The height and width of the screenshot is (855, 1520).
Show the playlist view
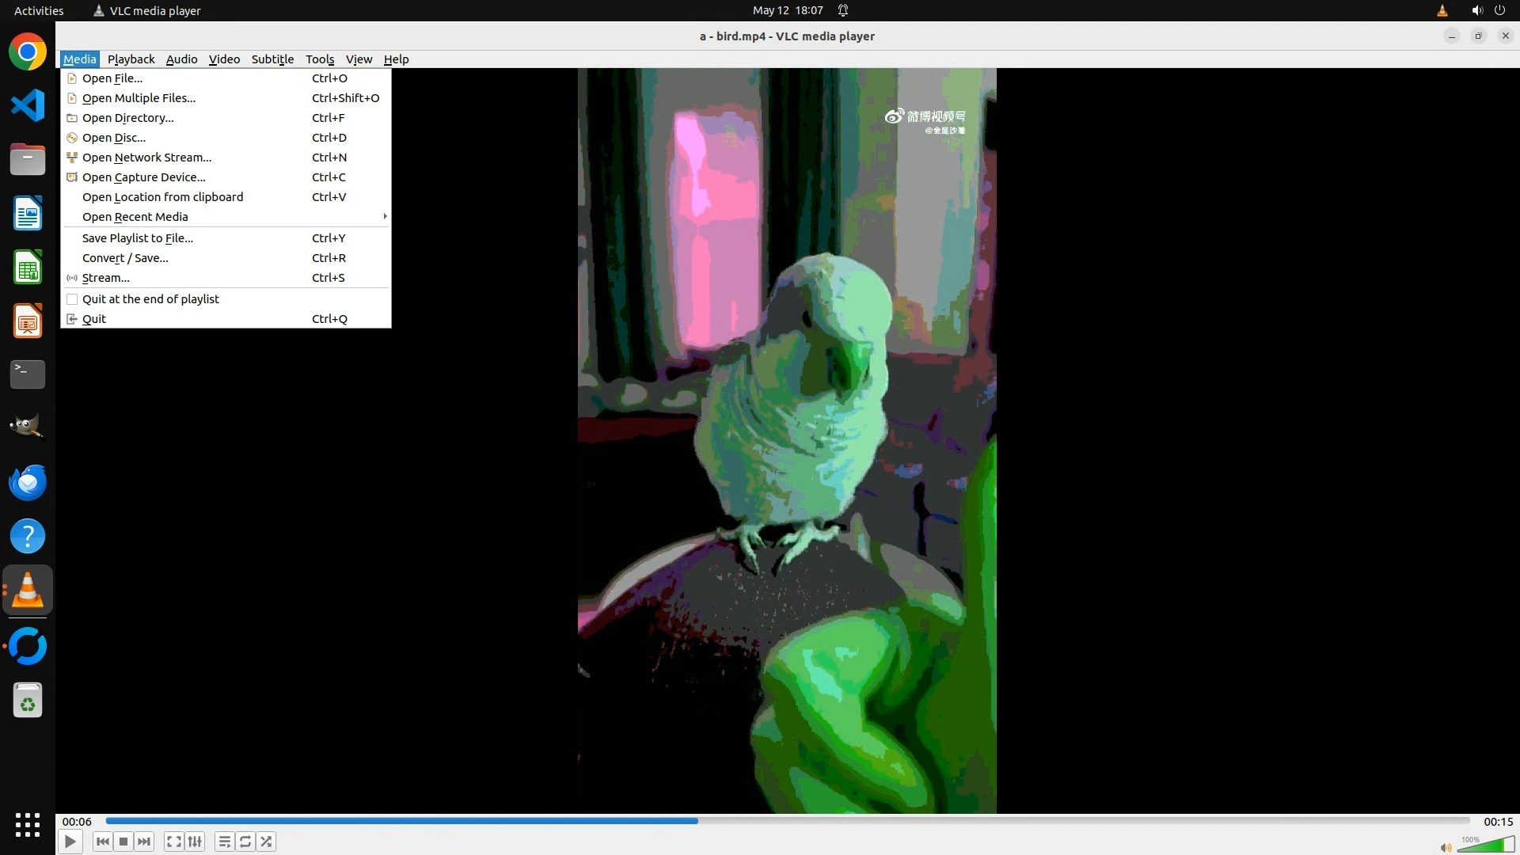(225, 842)
